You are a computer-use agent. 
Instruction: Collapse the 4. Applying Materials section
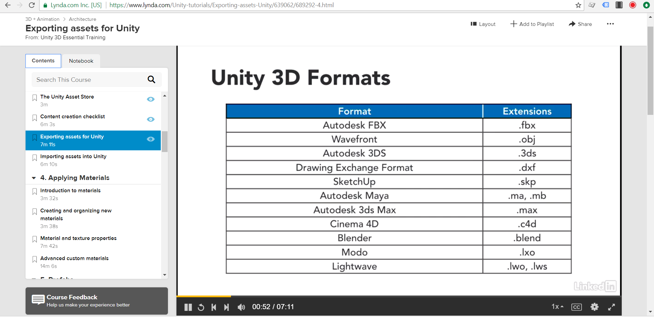(34, 178)
